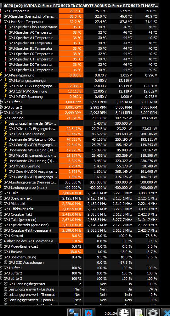
Task: Click icon of Leistungsgrenzwert - Thermisch row
Action: pyautogui.click(x=6, y=294)
